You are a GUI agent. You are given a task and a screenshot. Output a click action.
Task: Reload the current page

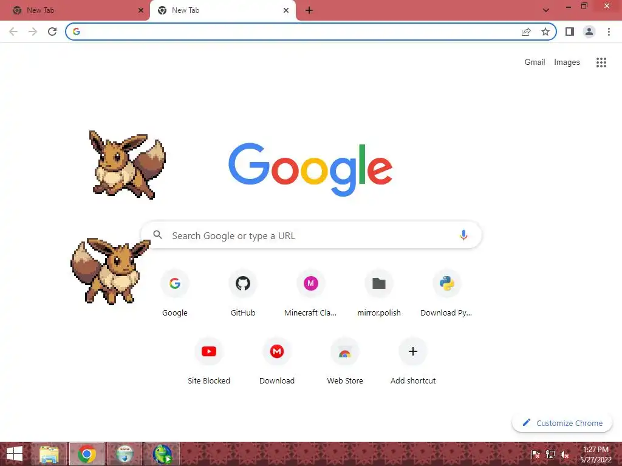click(52, 32)
